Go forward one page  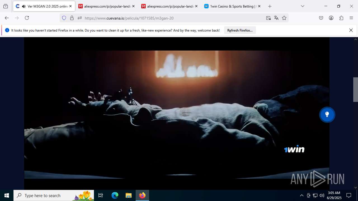pyautogui.click(x=17, y=18)
